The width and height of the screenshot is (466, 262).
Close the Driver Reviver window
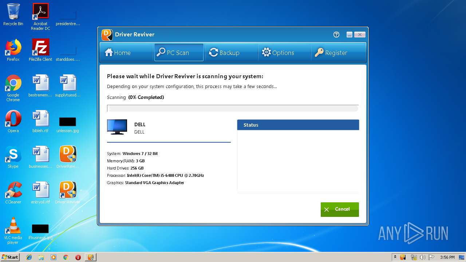(x=360, y=35)
